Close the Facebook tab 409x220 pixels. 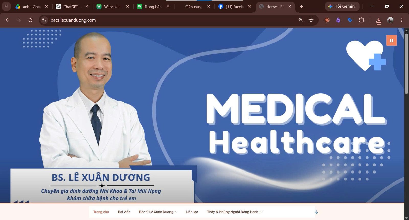[x=249, y=7]
